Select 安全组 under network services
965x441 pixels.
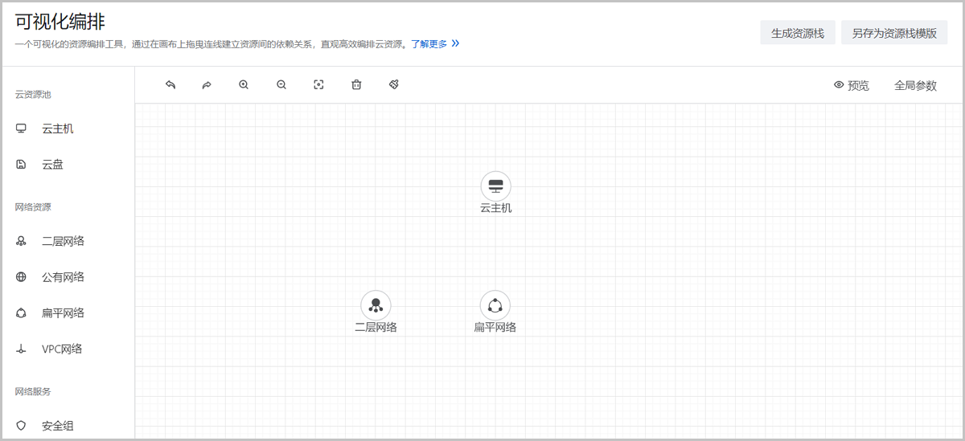pos(57,426)
